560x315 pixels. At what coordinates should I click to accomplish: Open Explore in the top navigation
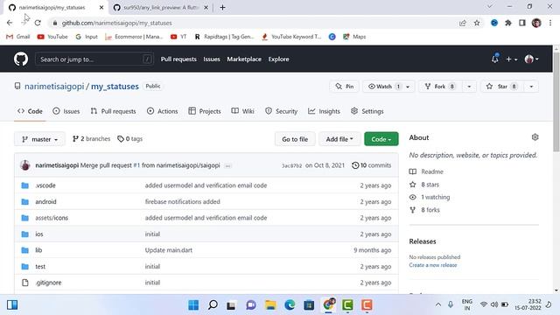tap(278, 59)
